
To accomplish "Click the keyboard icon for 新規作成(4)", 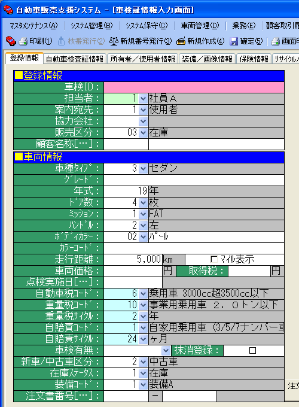I will pyautogui.click(x=181, y=41).
